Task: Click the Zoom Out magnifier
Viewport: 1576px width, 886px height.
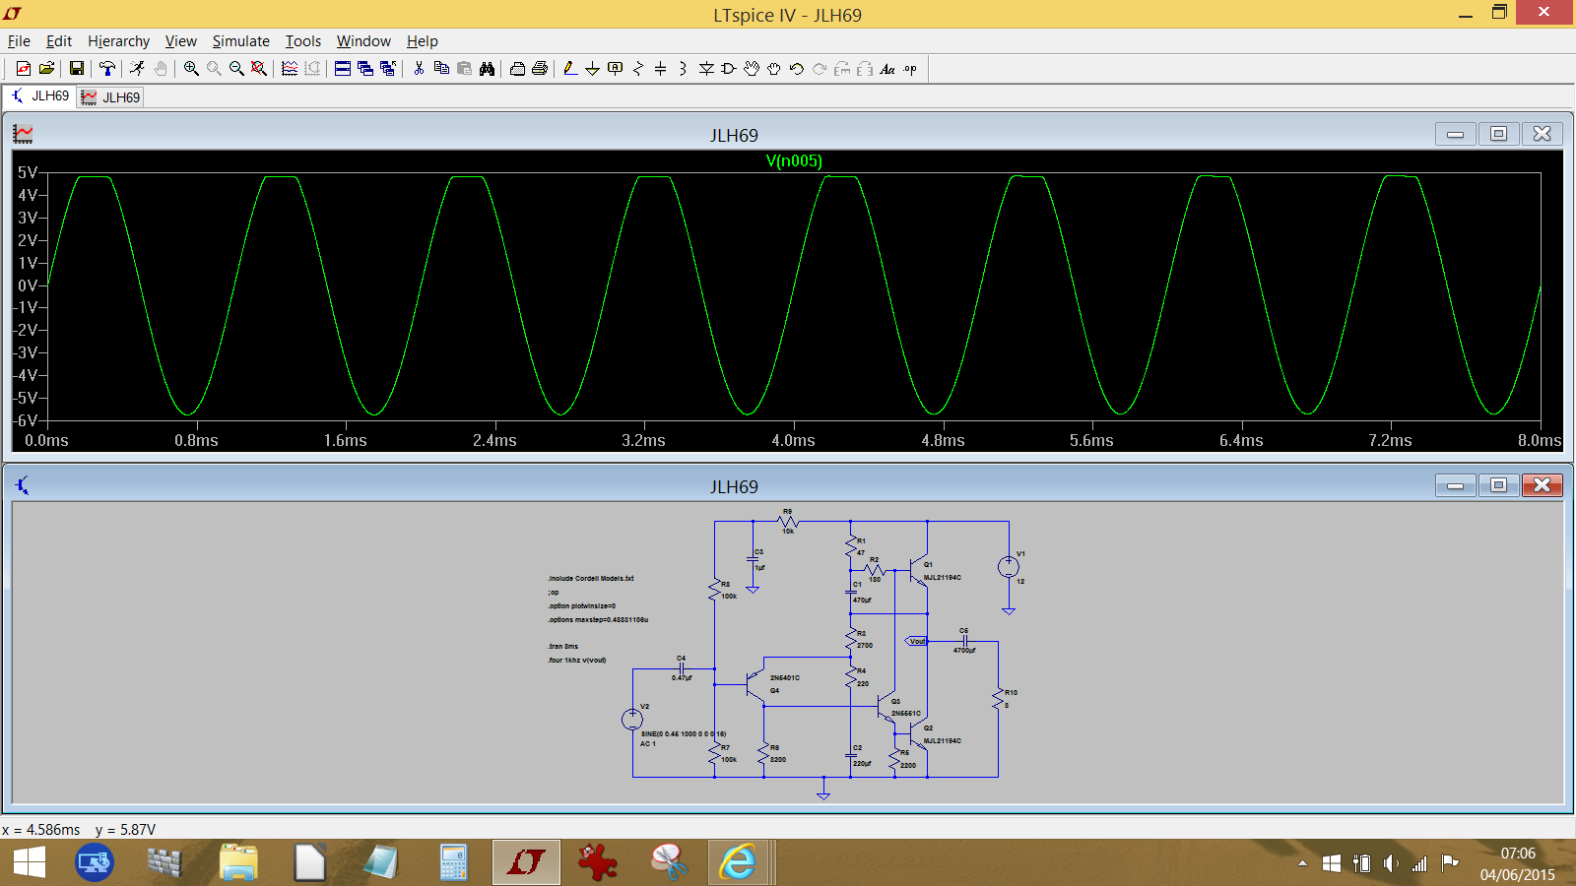Action: point(236,69)
